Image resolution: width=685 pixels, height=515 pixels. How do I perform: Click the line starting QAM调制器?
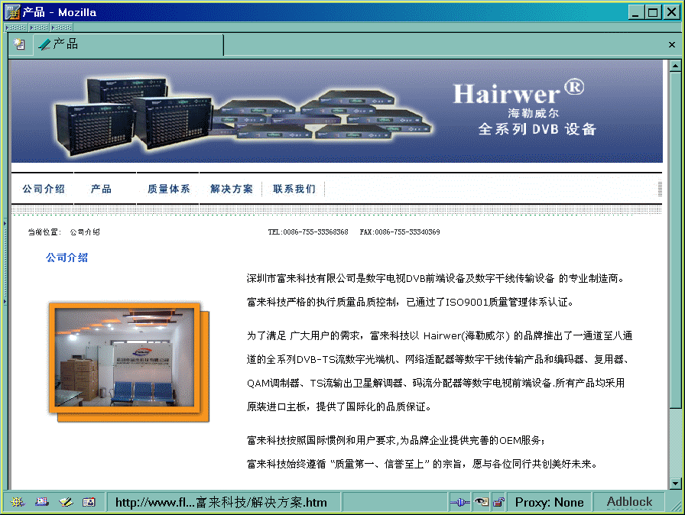(436, 384)
